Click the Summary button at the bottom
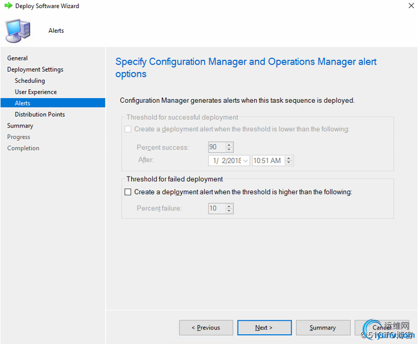Viewport: 418px width, 344px height. tap(323, 327)
